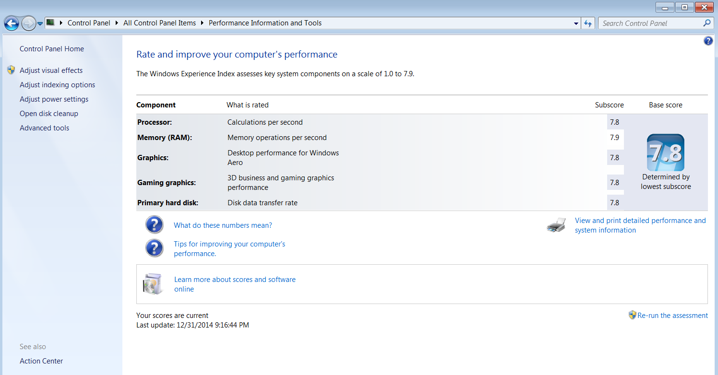The height and width of the screenshot is (375, 718).
Task: Click the Component column header
Action: click(156, 105)
